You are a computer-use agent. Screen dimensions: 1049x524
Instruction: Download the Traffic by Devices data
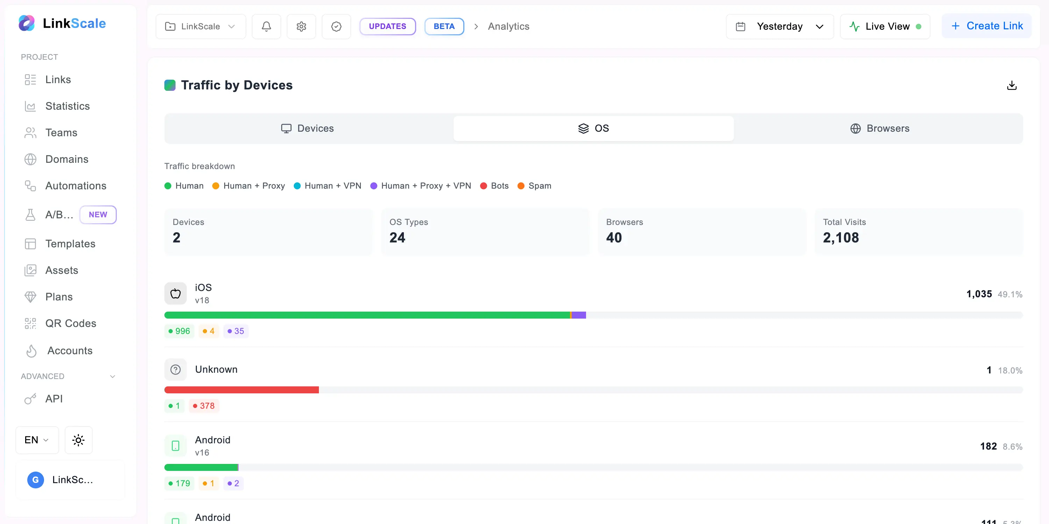point(1012,85)
